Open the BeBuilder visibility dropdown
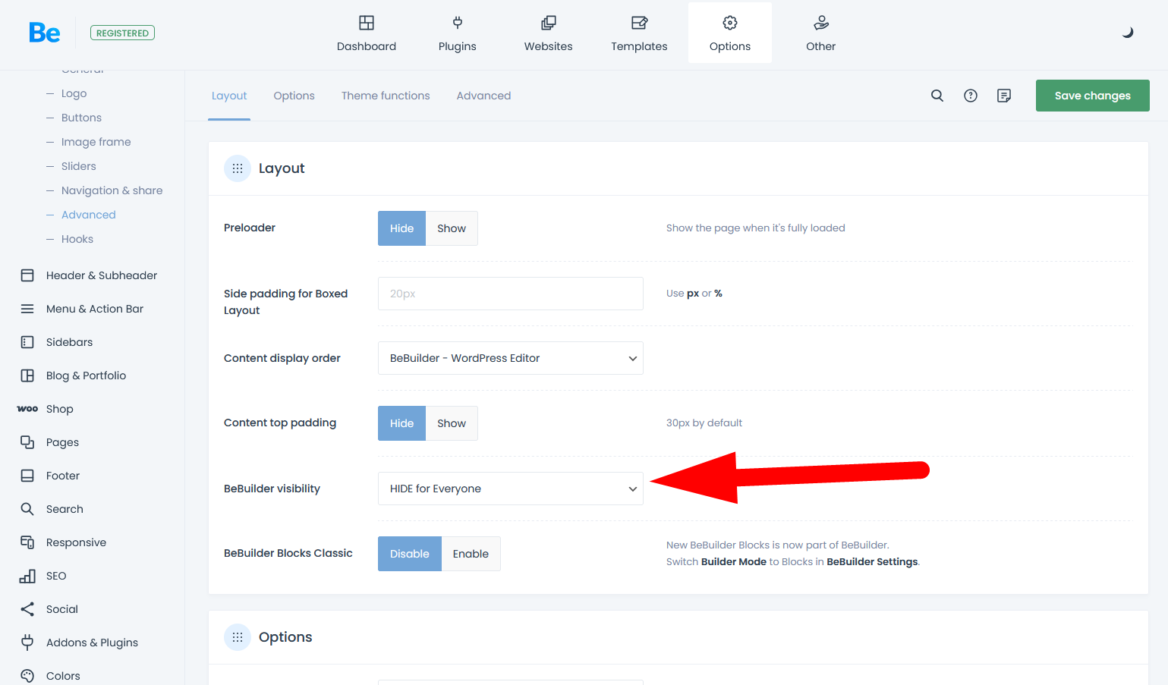 pos(510,489)
